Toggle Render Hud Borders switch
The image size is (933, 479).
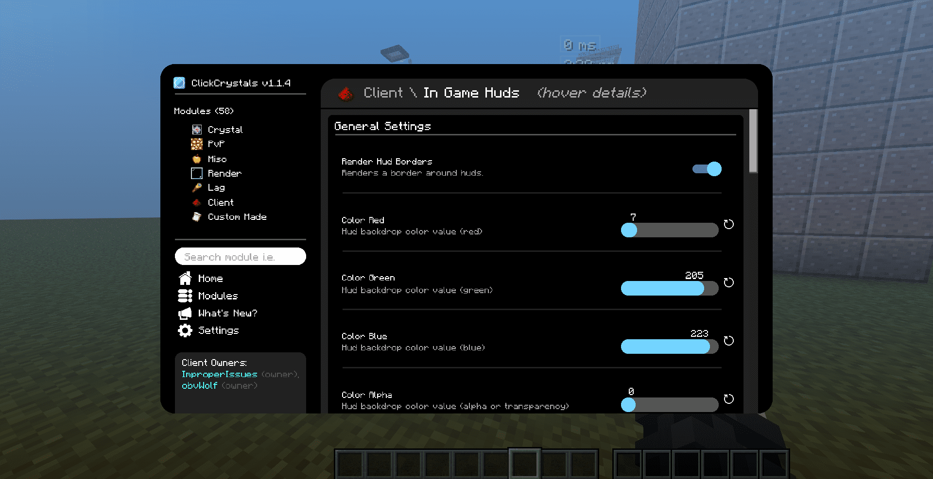707,169
